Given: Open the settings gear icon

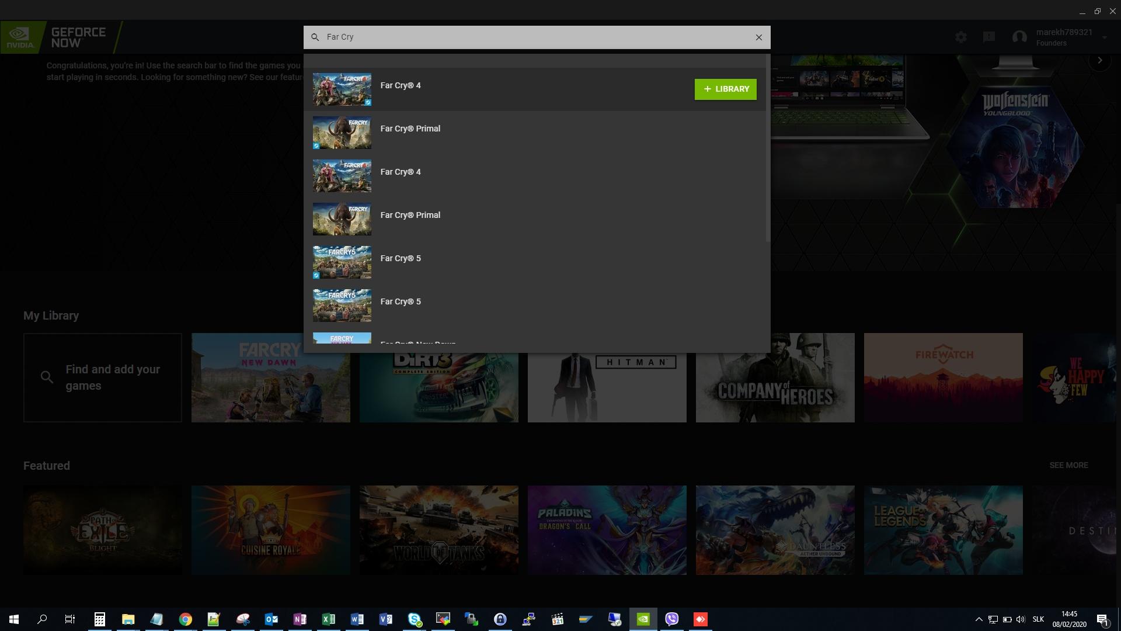Looking at the screenshot, I should click(x=960, y=37).
